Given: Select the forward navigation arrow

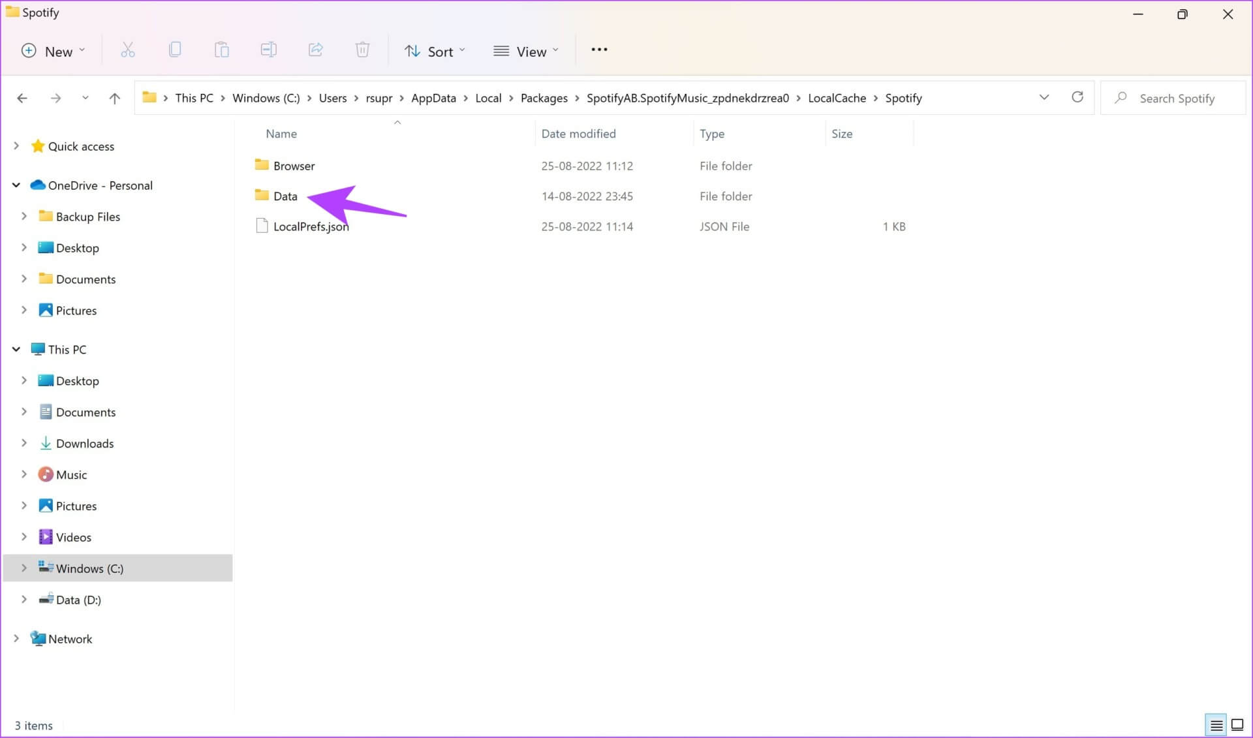Looking at the screenshot, I should 54,97.
